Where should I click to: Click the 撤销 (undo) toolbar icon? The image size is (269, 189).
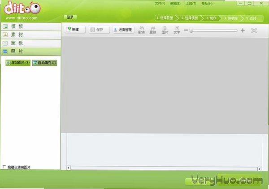[x=141, y=30]
